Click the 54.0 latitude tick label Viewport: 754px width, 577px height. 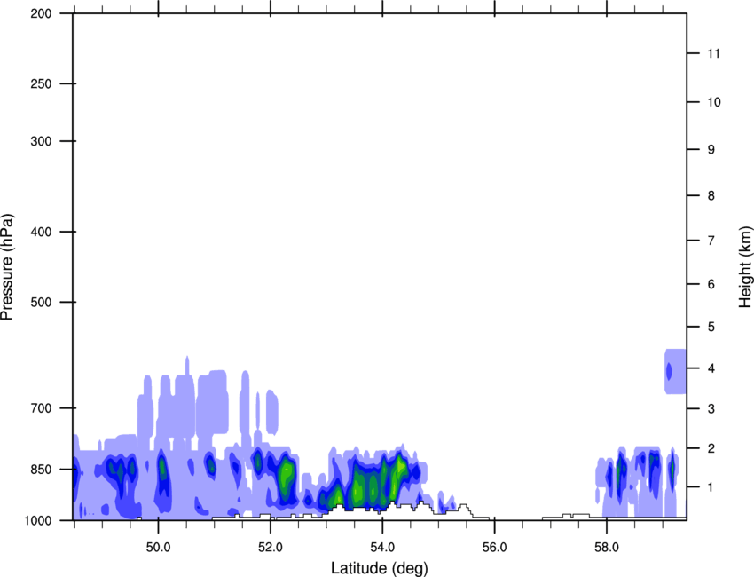[x=383, y=548]
